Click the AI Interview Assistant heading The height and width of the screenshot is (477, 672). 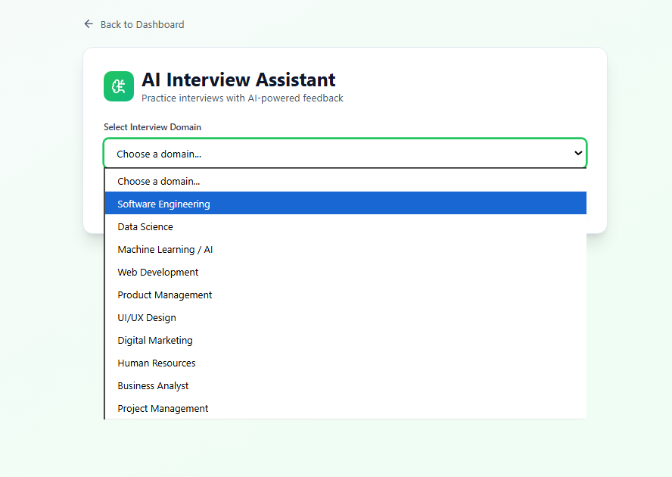click(x=238, y=79)
